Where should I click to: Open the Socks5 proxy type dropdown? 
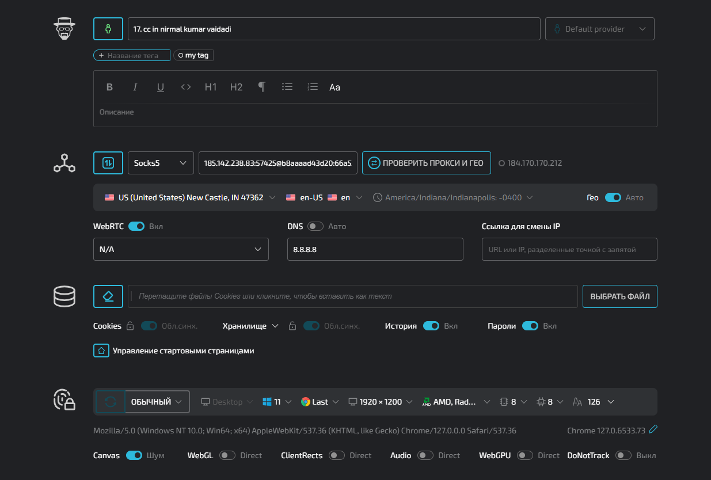pyautogui.click(x=161, y=163)
